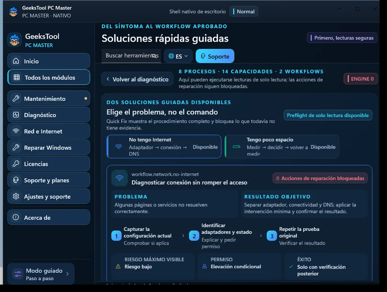Open Ajustes y soporte section

click(x=49, y=196)
